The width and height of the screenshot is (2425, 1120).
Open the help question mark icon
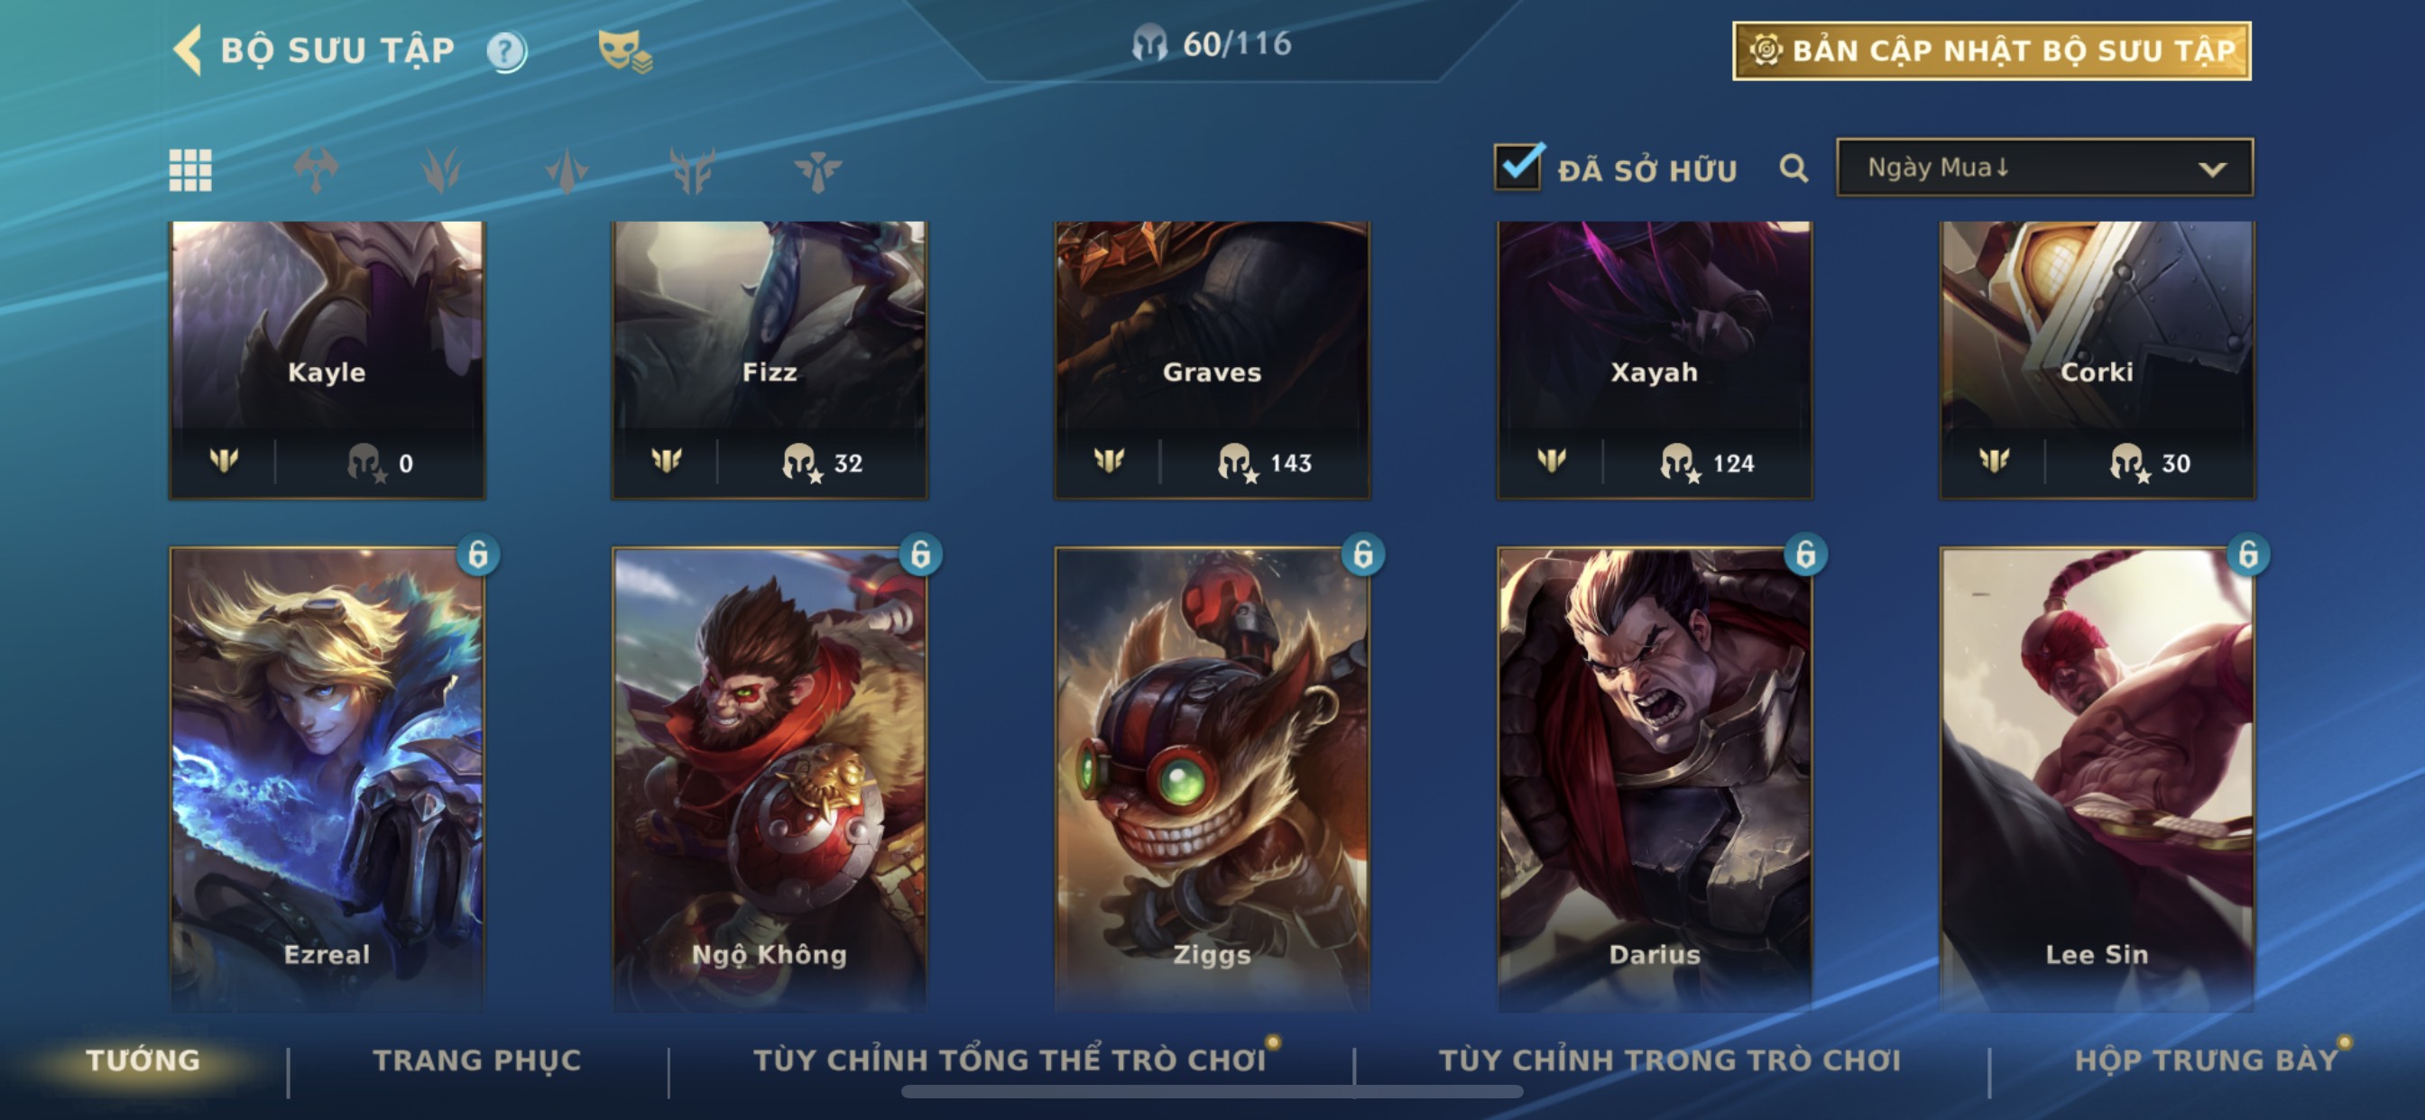[x=506, y=50]
